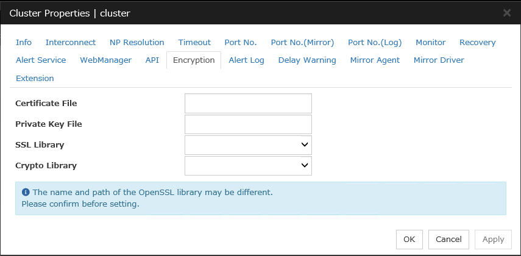
Task: Open the Port No.(Mirror) tab
Action: (302, 43)
